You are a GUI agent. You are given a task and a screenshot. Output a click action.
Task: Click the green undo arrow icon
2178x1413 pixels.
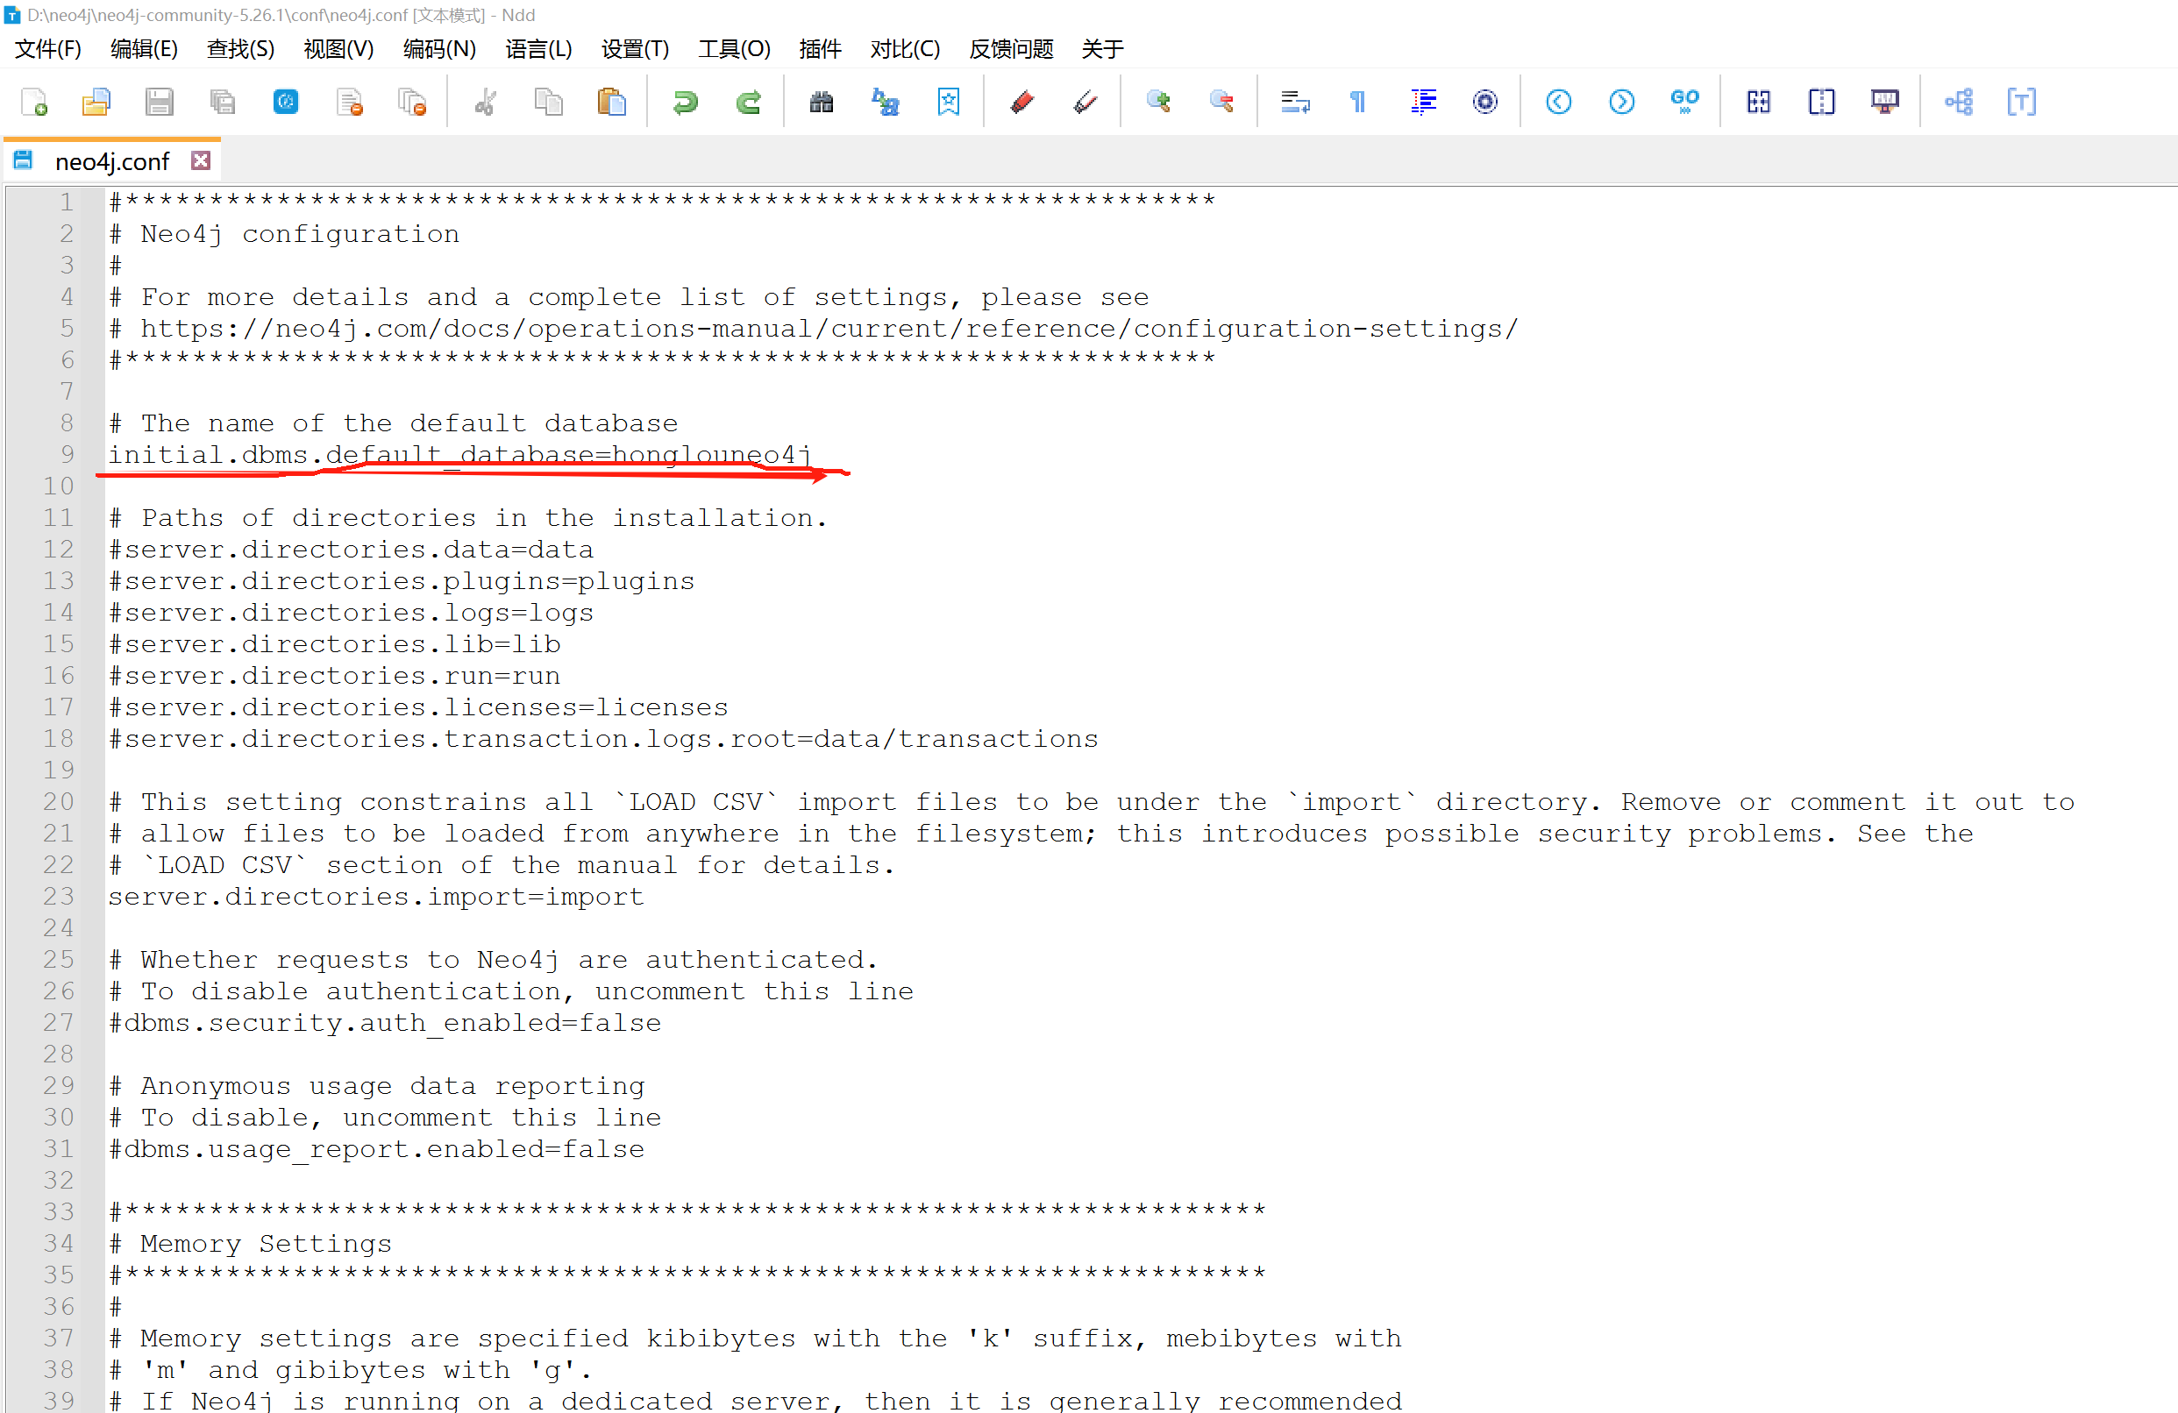pyautogui.click(x=685, y=102)
